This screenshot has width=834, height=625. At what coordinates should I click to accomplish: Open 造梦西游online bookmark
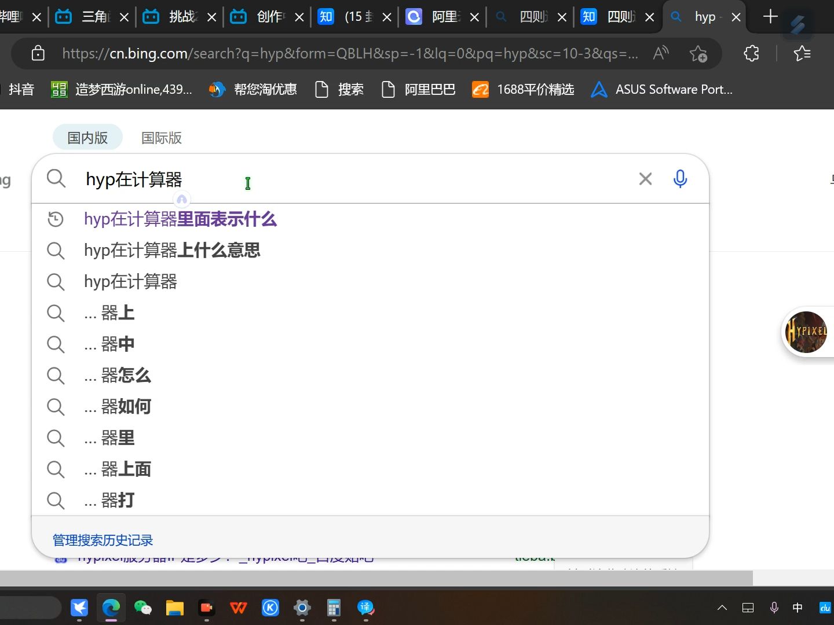122,90
